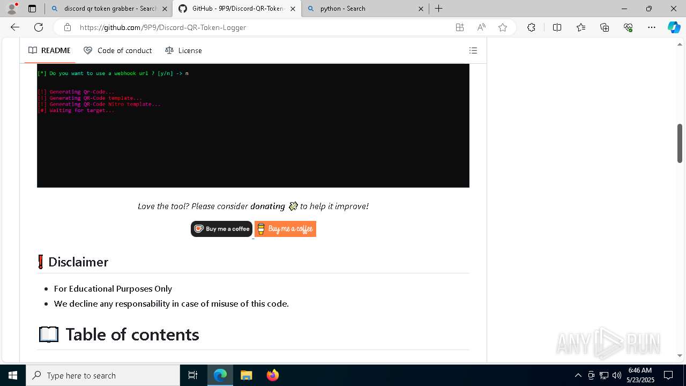The height and width of the screenshot is (386, 686).
Task: Open the Favorites list
Action: pos(581,27)
